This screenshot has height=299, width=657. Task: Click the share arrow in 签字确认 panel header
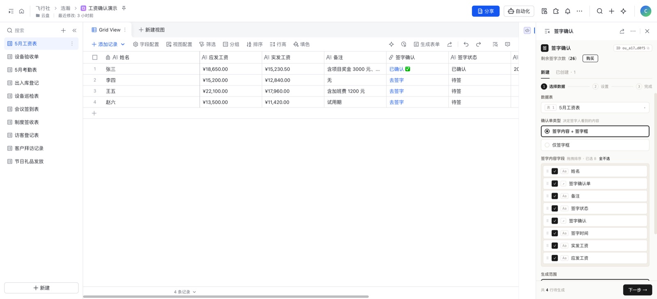click(622, 31)
